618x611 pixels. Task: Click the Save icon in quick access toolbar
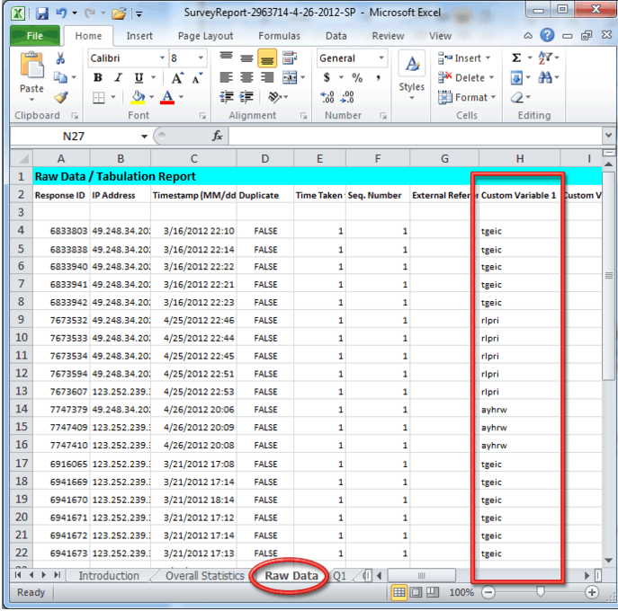tap(41, 13)
